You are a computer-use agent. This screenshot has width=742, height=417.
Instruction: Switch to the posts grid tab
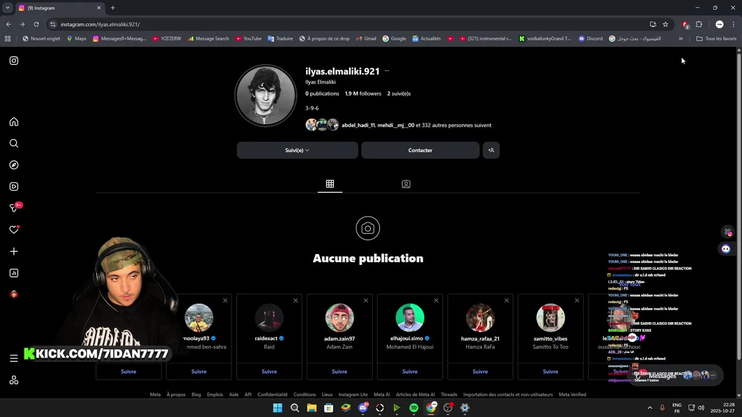tap(330, 184)
